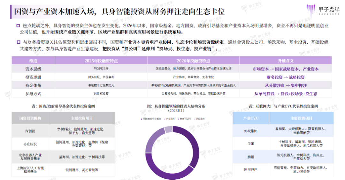345x180 pixels.
Task: Click the 亦庄国投 projects cell mentioning 组建亦数智能
Action: 82,144
